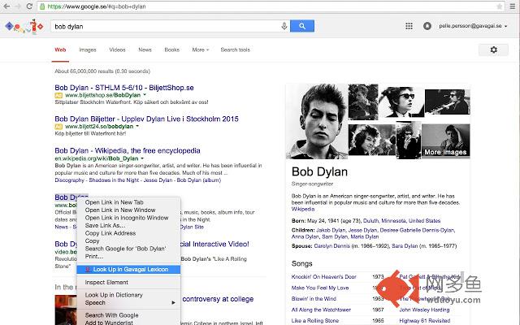This screenshot has width=520, height=325.
Task: Open dropdown arrow beside en.wikipedia.org URL
Action: pos(142,158)
